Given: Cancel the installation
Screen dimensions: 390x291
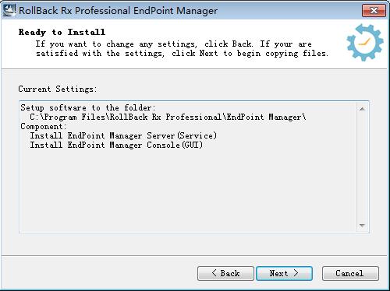Looking at the screenshot, I should coord(350,273).
